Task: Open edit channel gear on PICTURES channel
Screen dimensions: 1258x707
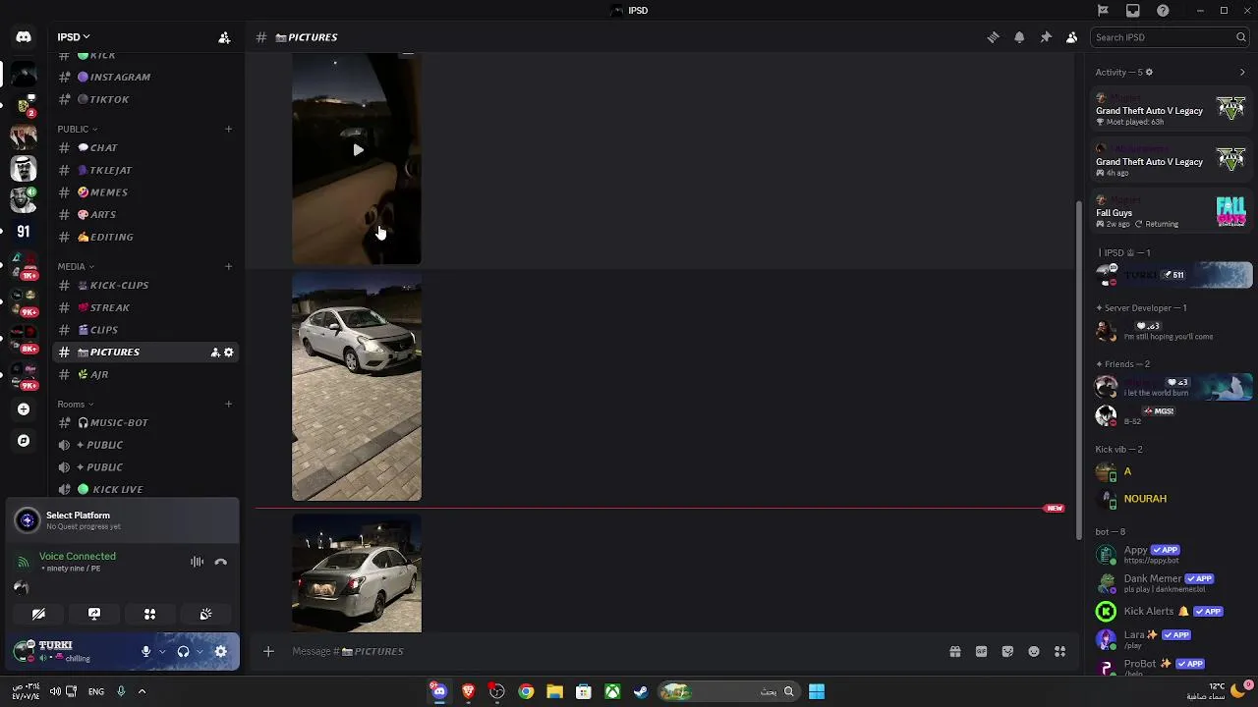Action: [x=229, y=353]
